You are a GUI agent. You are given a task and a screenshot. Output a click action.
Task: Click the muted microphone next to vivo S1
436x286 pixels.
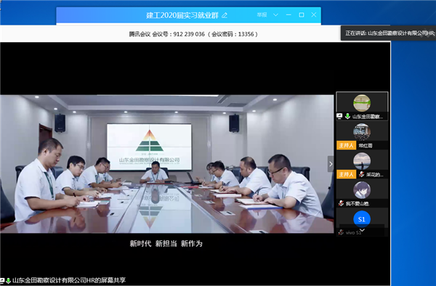(342, 232)
